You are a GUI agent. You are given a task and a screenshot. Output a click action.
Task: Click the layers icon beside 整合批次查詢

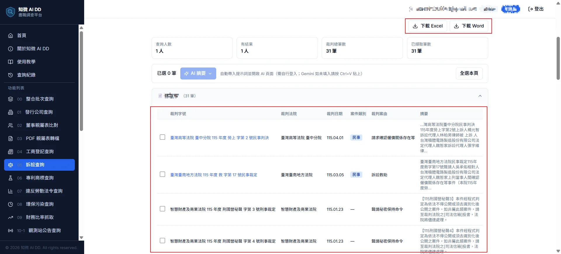pyautogui.click(x=11, y=99)
